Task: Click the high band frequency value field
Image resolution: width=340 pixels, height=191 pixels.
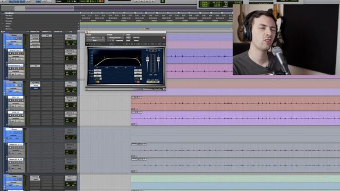Action: pyautogui.click(x=138, y=73)
